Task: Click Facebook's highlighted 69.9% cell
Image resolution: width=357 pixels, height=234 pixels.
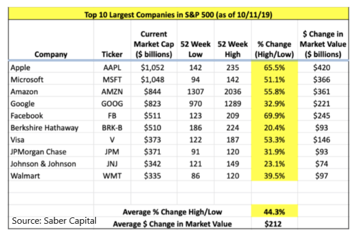Action: pos(274,115)
